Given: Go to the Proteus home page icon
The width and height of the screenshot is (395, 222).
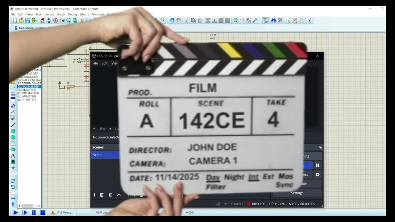Looking at the screenshot, I should pos(43,20).
